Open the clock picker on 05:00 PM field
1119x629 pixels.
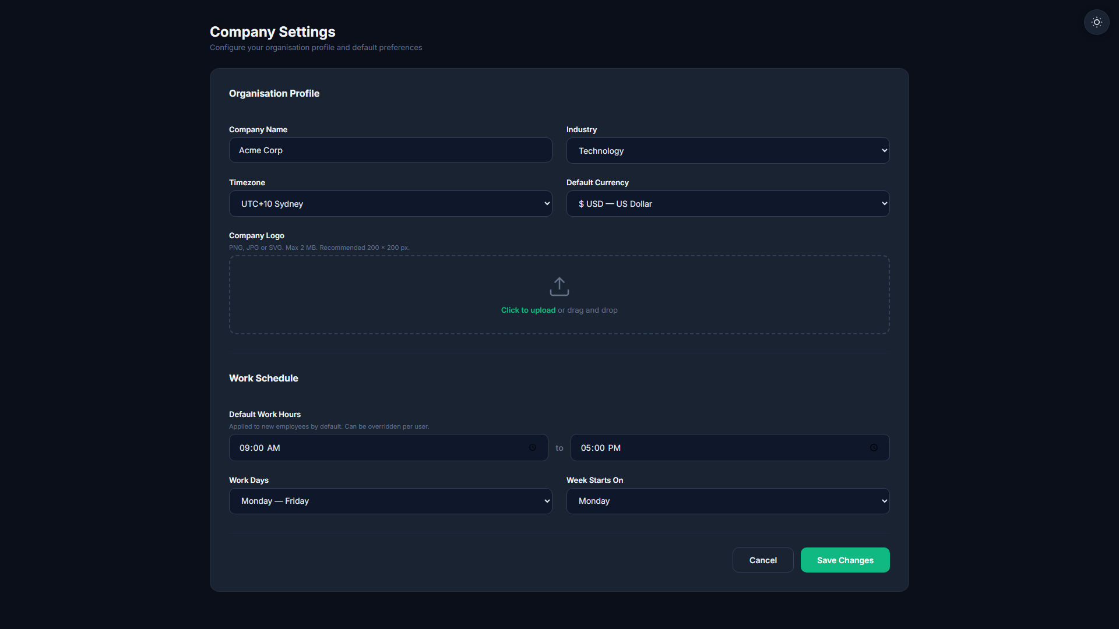click(874, 447)
